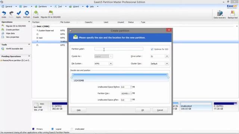Viewport: 239px width, 134px height.
Task: Select C: (NTFS) block in disk map
Action: point(59,106)
